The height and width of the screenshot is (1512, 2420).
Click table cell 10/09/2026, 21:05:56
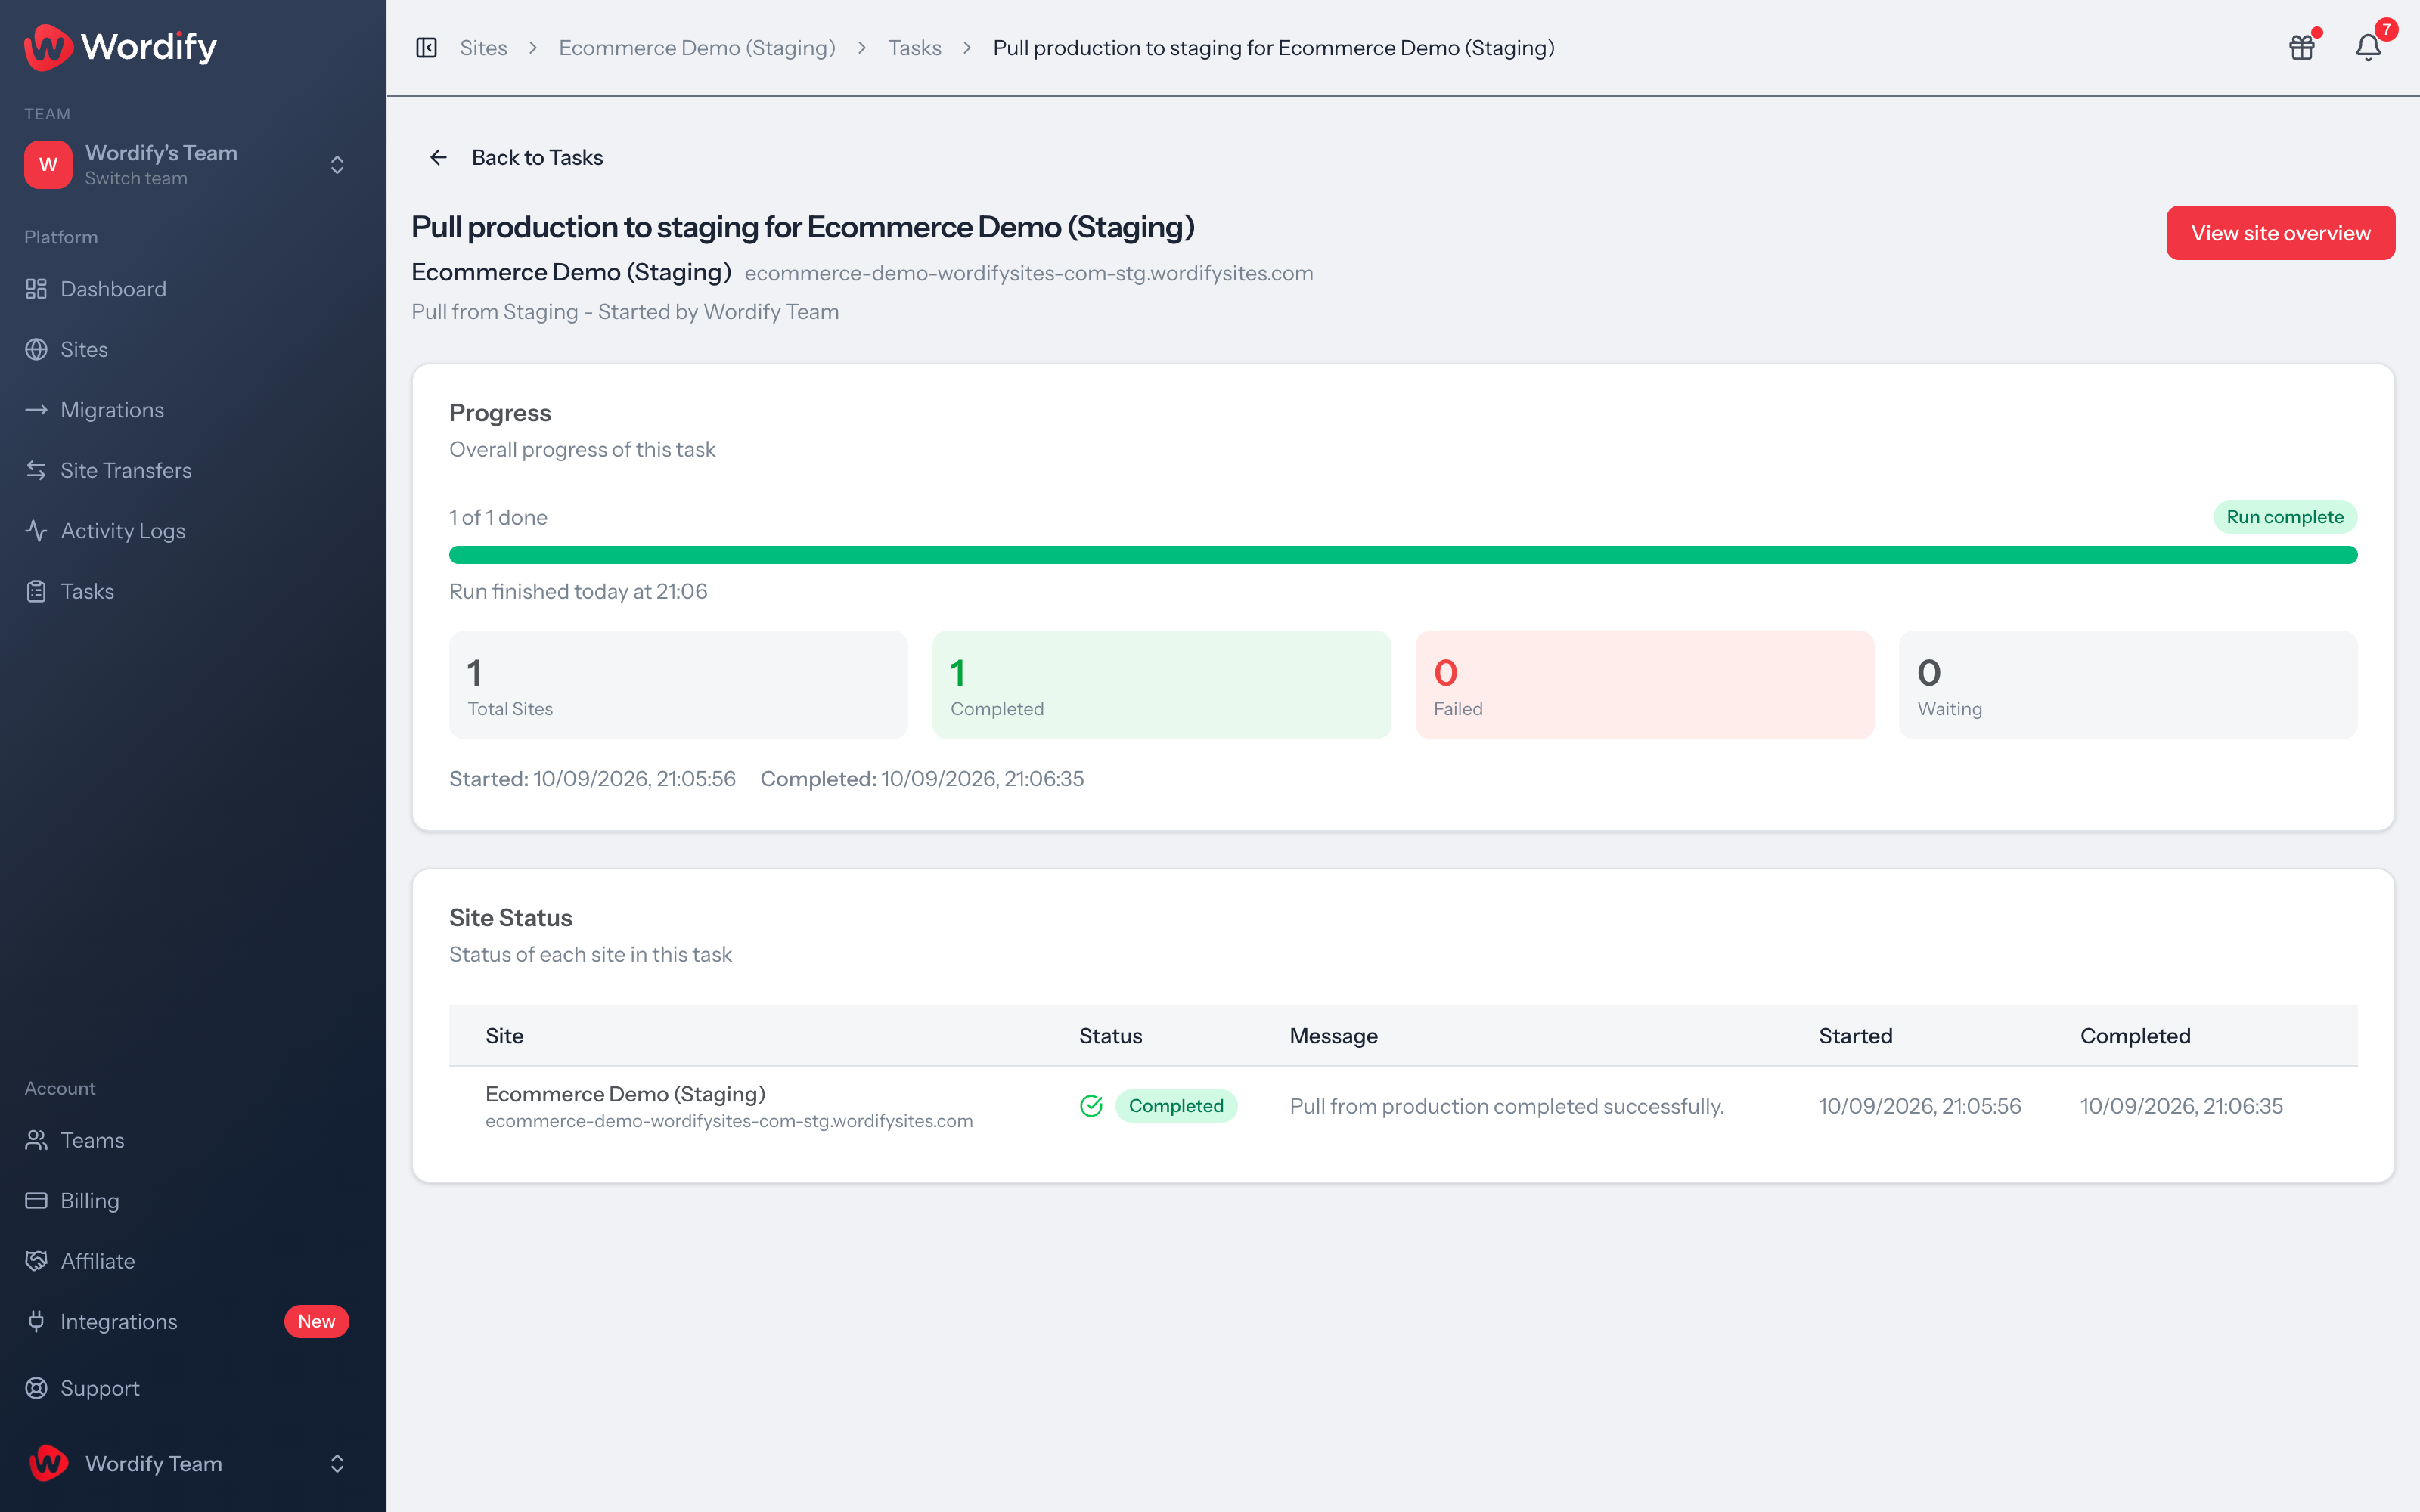(1919, 1106)
